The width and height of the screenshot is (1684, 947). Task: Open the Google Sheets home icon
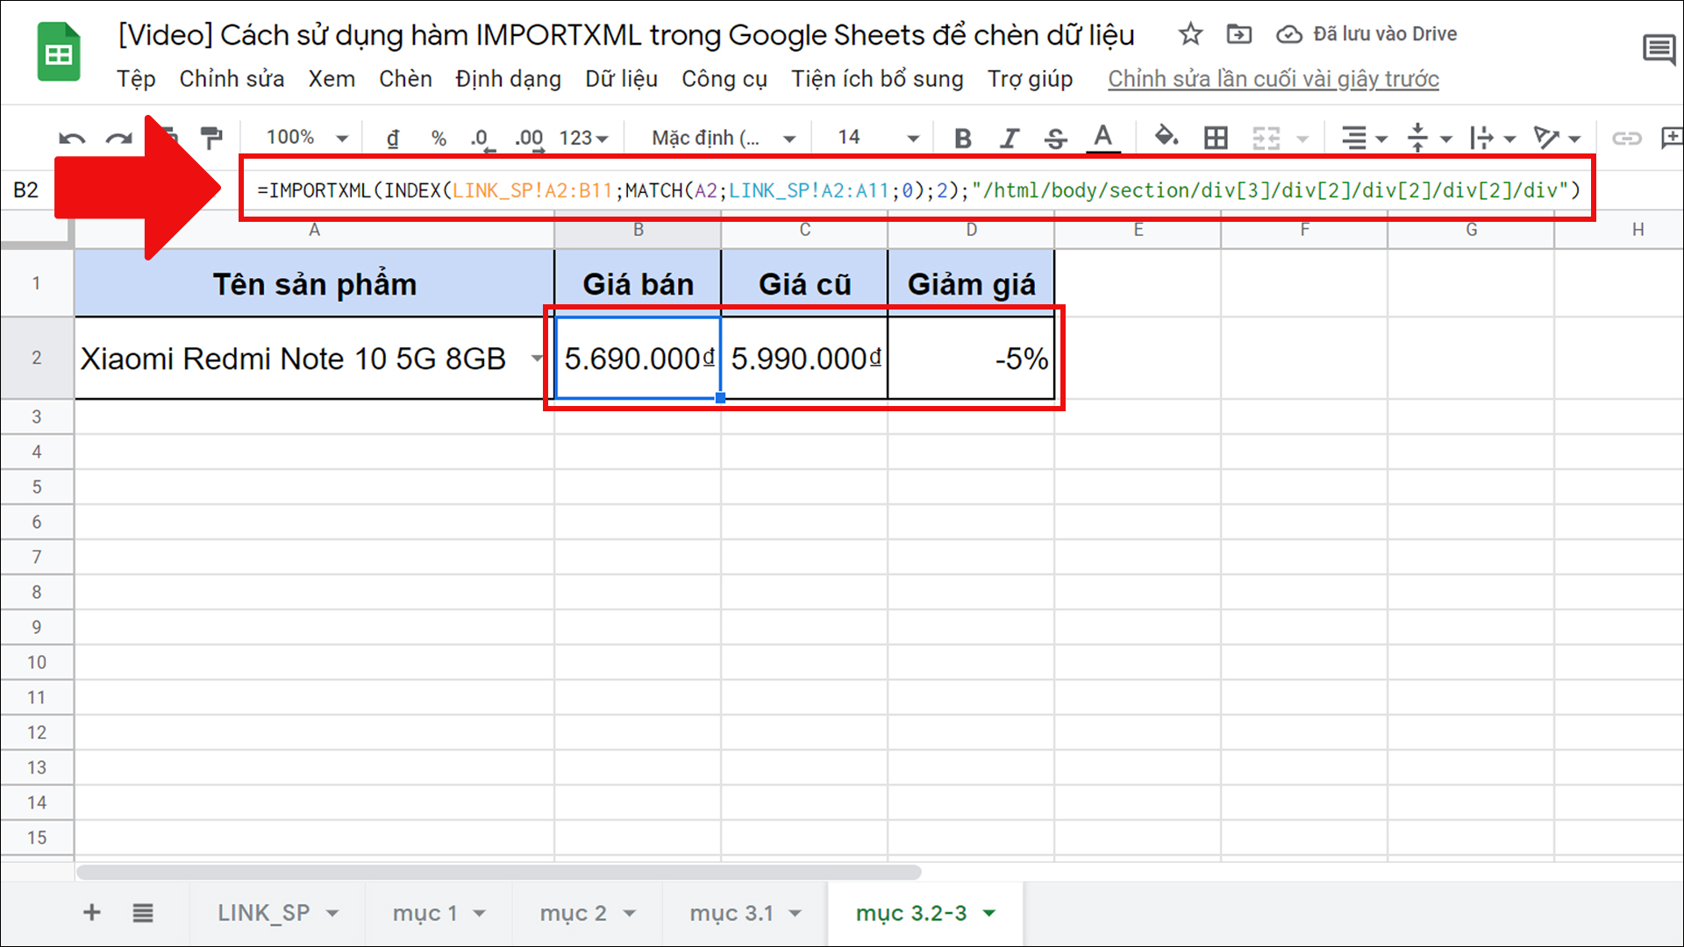pyautogui.click(x=59, y=53)
